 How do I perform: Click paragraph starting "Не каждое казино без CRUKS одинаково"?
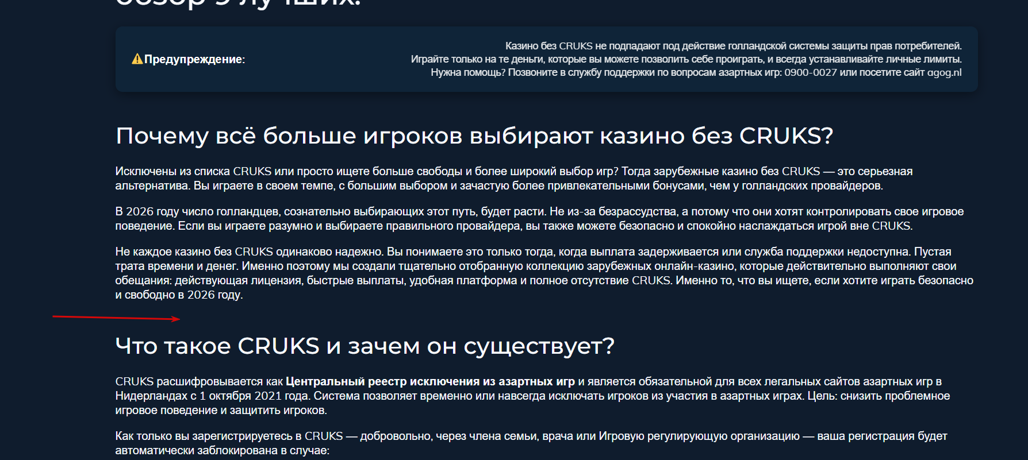click(544, 273)
